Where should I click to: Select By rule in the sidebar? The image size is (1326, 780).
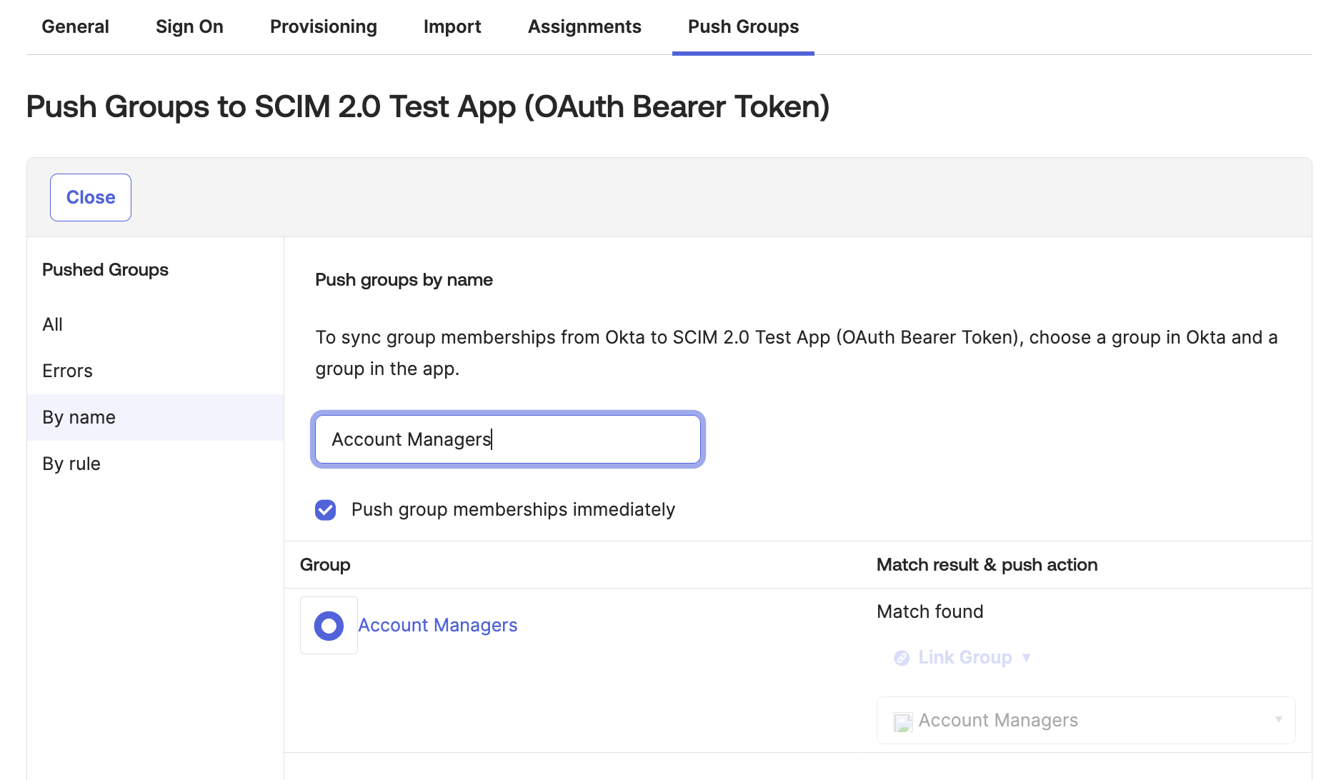(155, 464)
